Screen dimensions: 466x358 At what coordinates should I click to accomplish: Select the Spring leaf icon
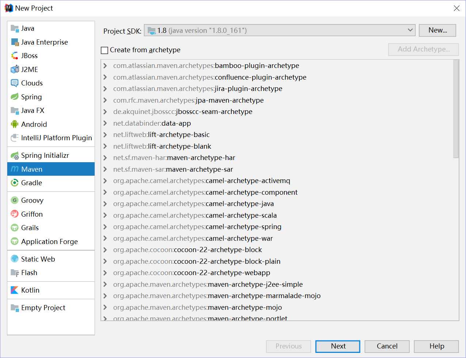tap(15, 97)
